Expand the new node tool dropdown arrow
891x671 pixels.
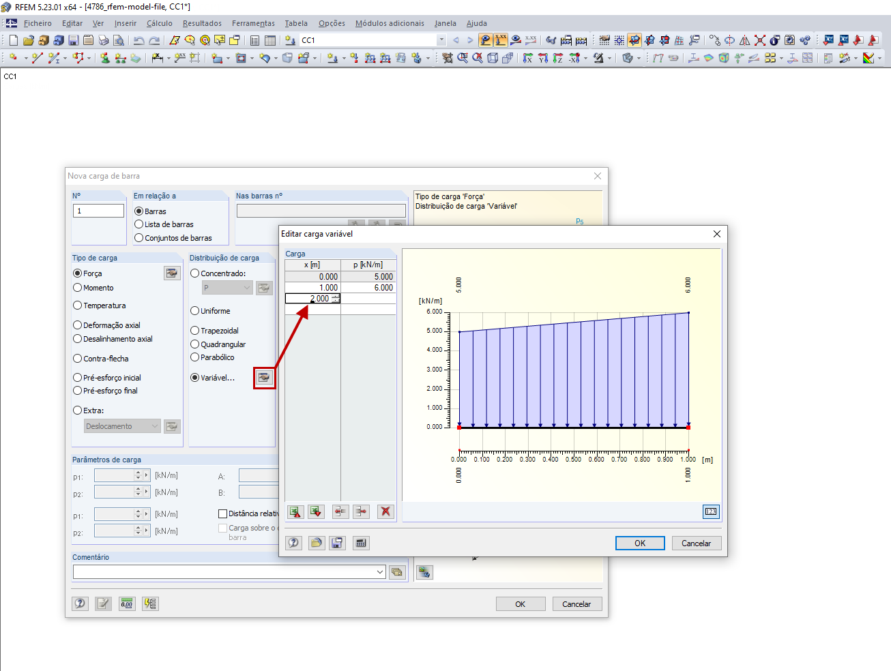[26, 58]
